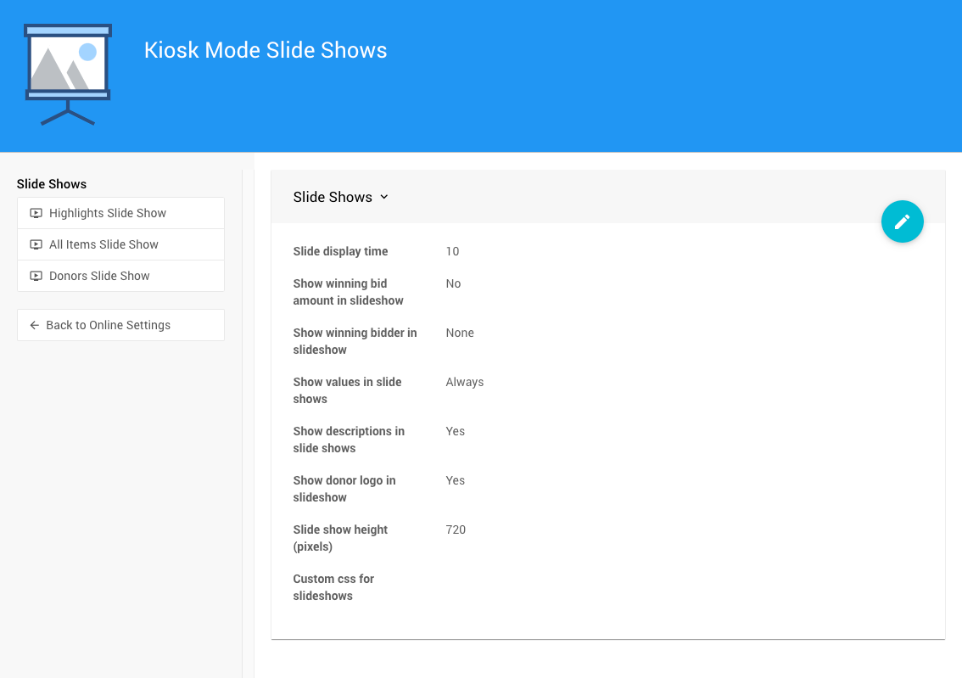Screen dimensions: 962x678
Task: Click the projector screen logo icon
Action: 68,74
